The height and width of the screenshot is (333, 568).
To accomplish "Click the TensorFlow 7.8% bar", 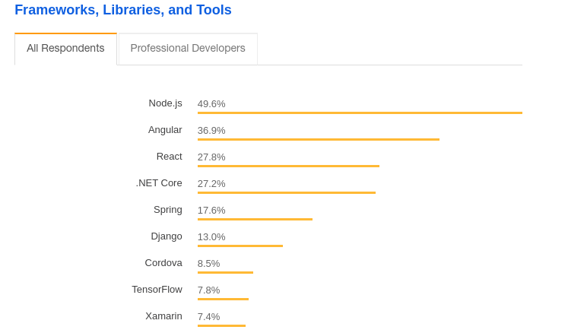I will [x=223, y=299].
